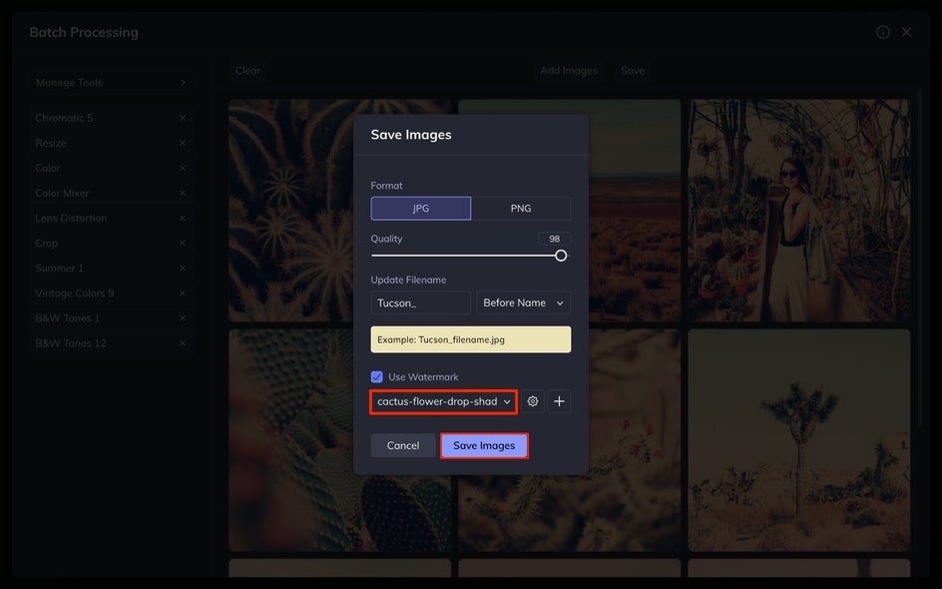This screenshot has height=589, width=942.
Task: Uncheck the Use Watermark checkbox
Action: click(376, 376)
